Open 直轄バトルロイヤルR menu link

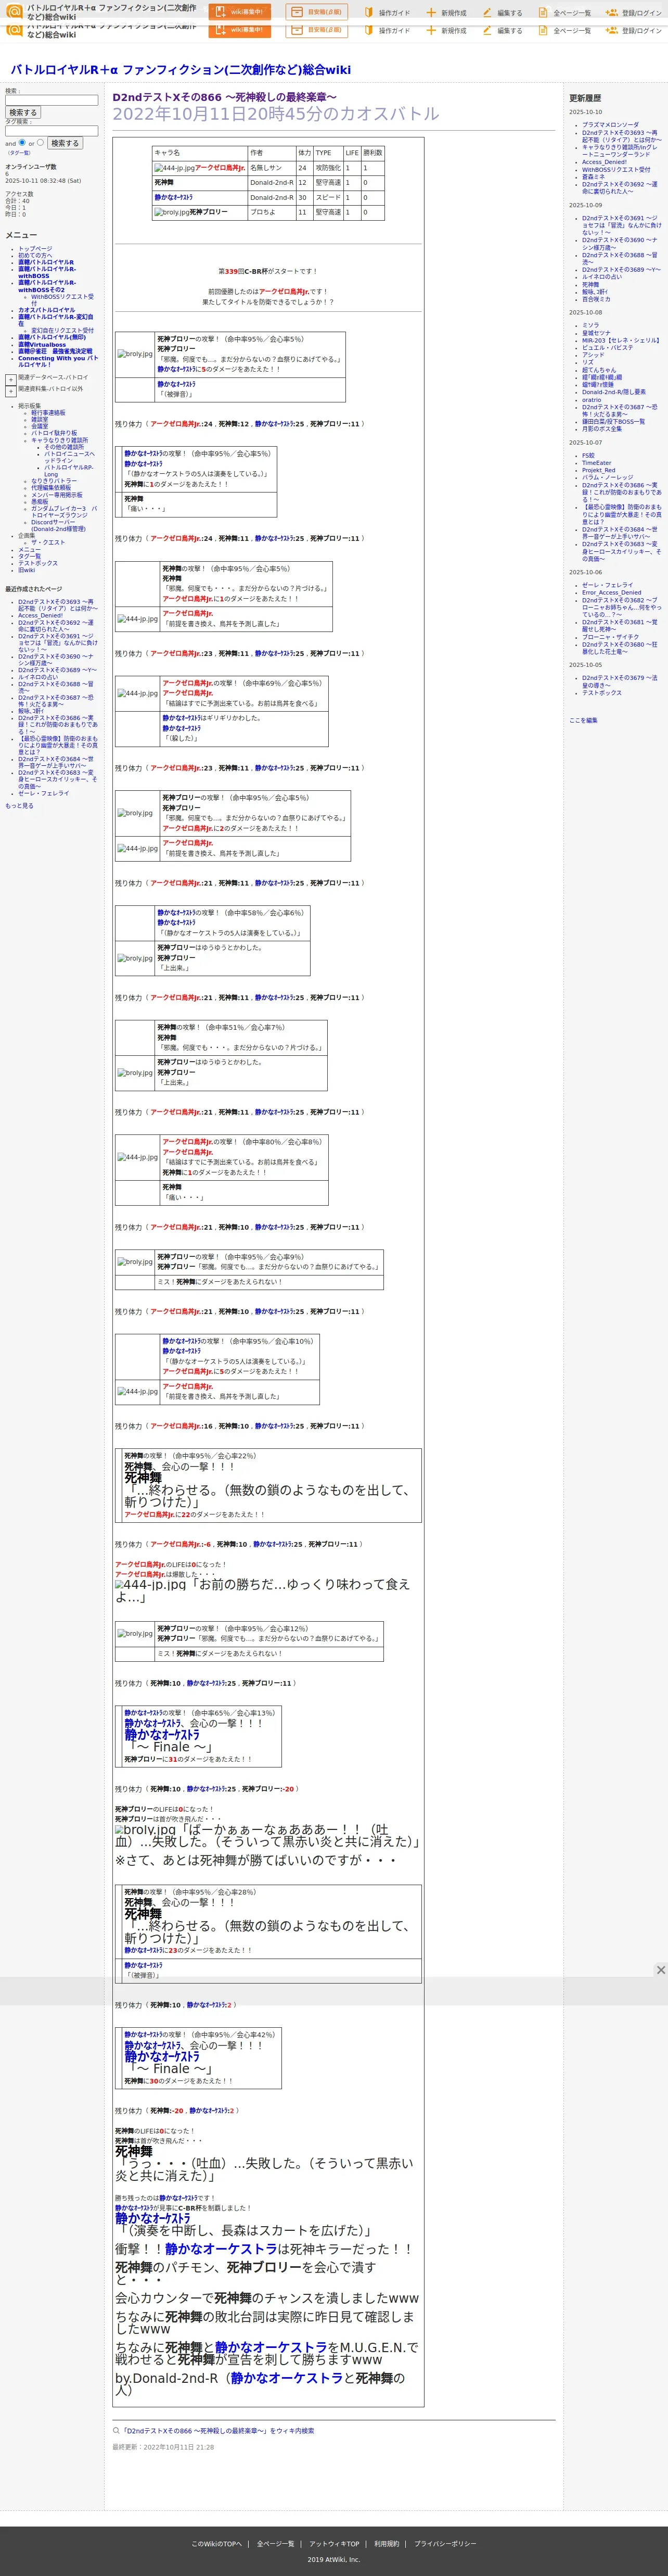(46, 262)
